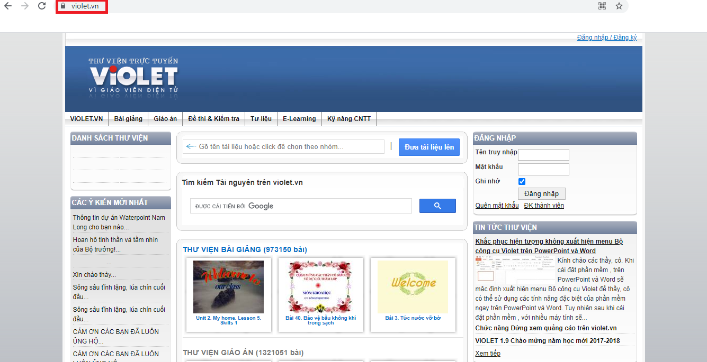The width and height of the screenshot is (707, 362).
Task: Open the Xem tiếp news link
Action: [488, 354]
